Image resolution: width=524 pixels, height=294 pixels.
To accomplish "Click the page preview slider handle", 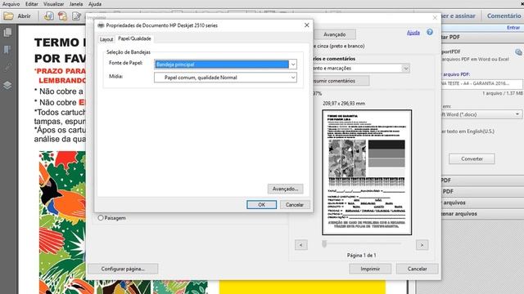I will (x=324, y=244).
